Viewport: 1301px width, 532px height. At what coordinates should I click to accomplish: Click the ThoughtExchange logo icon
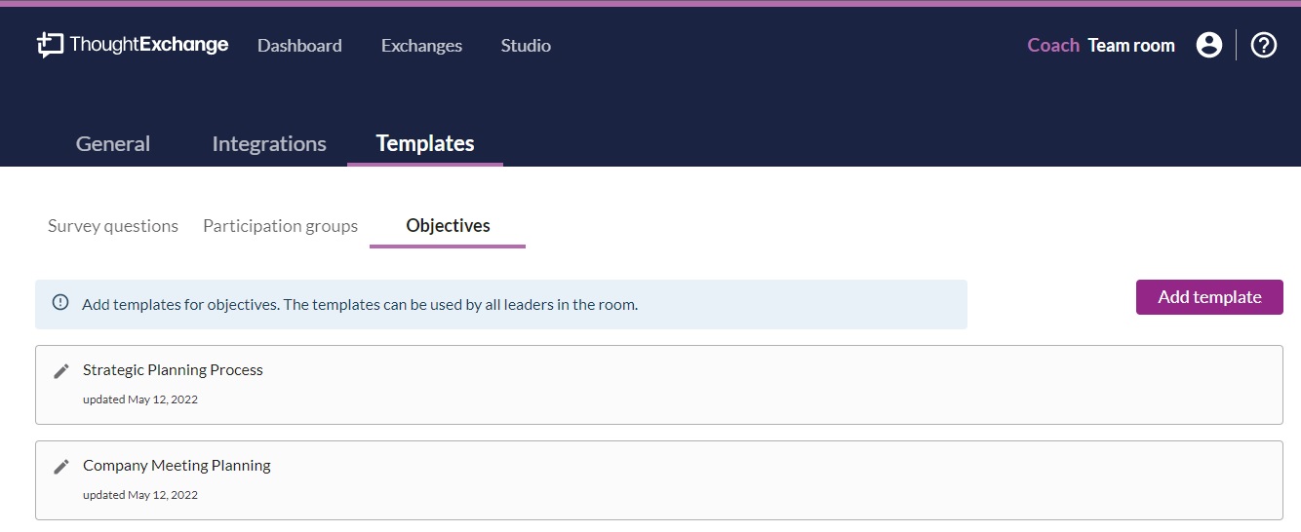(50, 45)
